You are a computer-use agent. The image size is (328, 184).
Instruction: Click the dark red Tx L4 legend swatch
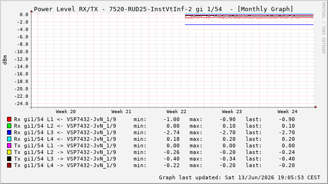(x=9, y=165)
